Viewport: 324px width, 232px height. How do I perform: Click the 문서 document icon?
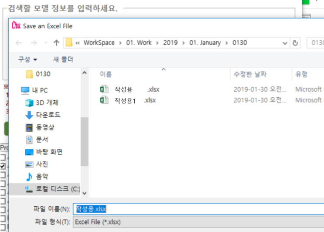29,140
